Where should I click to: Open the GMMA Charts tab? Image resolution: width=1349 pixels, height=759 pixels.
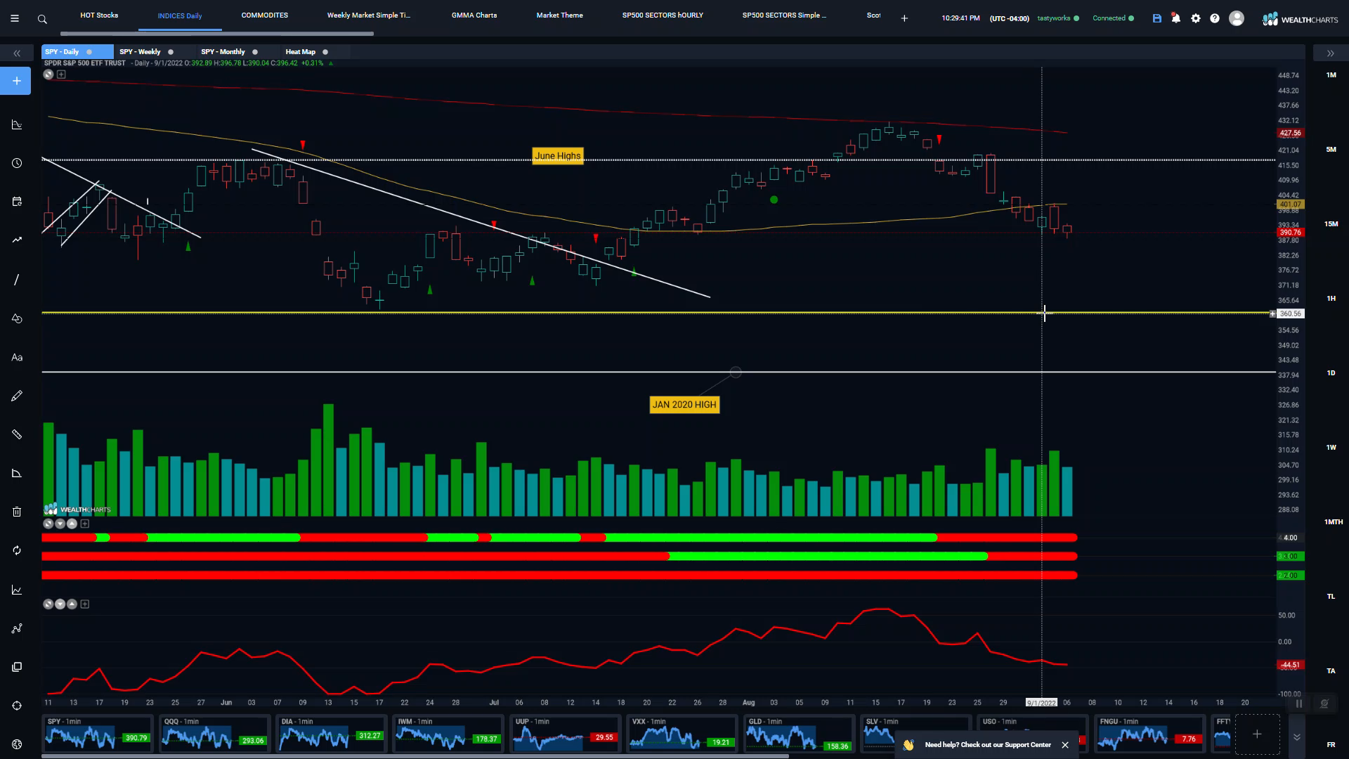point(474,15)
